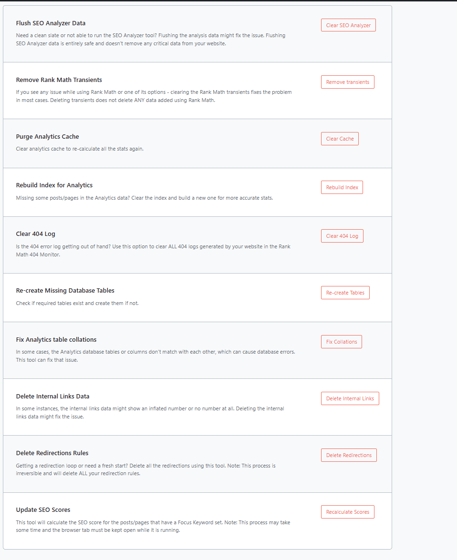Click the Remove Rank Math Transients heading
This screenshot has height=560, width=457.
pyautogui.click(x=59, y=80)
